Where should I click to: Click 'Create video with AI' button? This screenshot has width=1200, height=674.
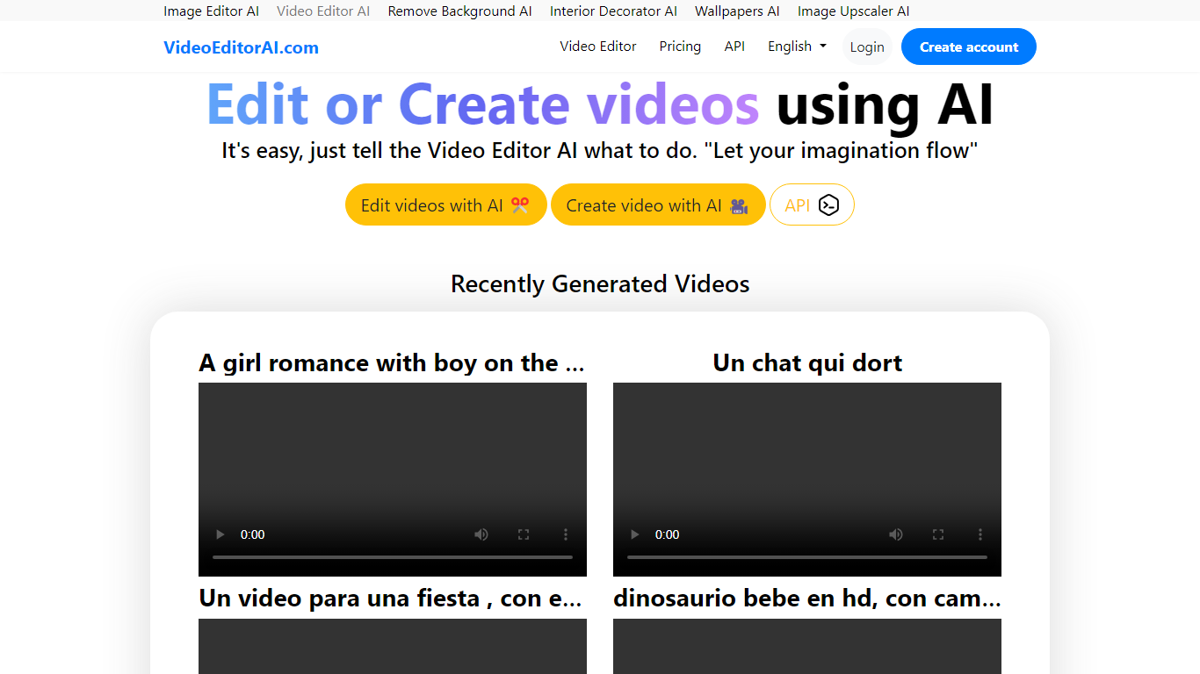[657, 205]
